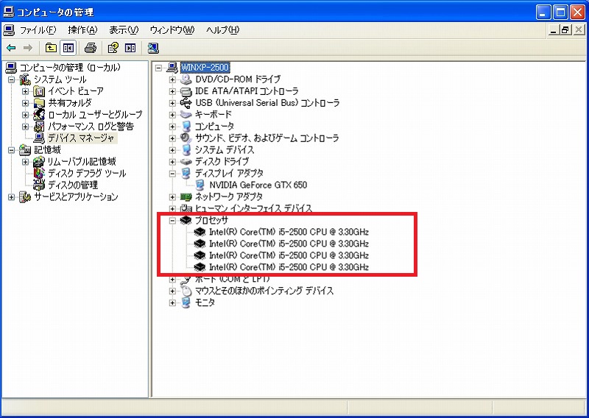Select パフォーマンス ログと警告 item
The image size is (589, 418).
click(x=91, y=126)
